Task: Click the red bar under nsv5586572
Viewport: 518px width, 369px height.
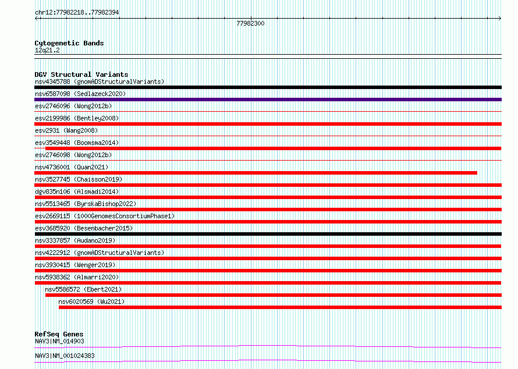Action: pyautogui.click(x=274, y=295)
